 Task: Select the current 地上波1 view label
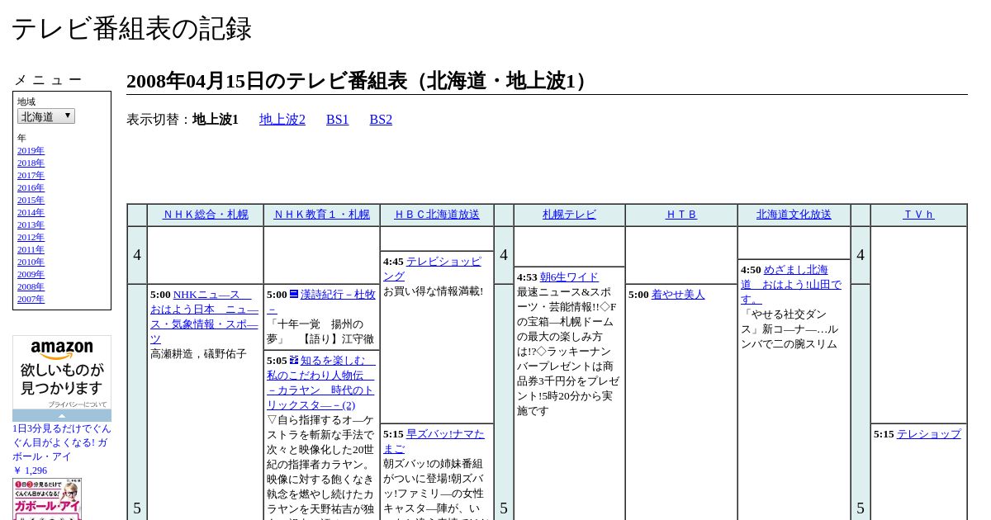tap(216, 120)
